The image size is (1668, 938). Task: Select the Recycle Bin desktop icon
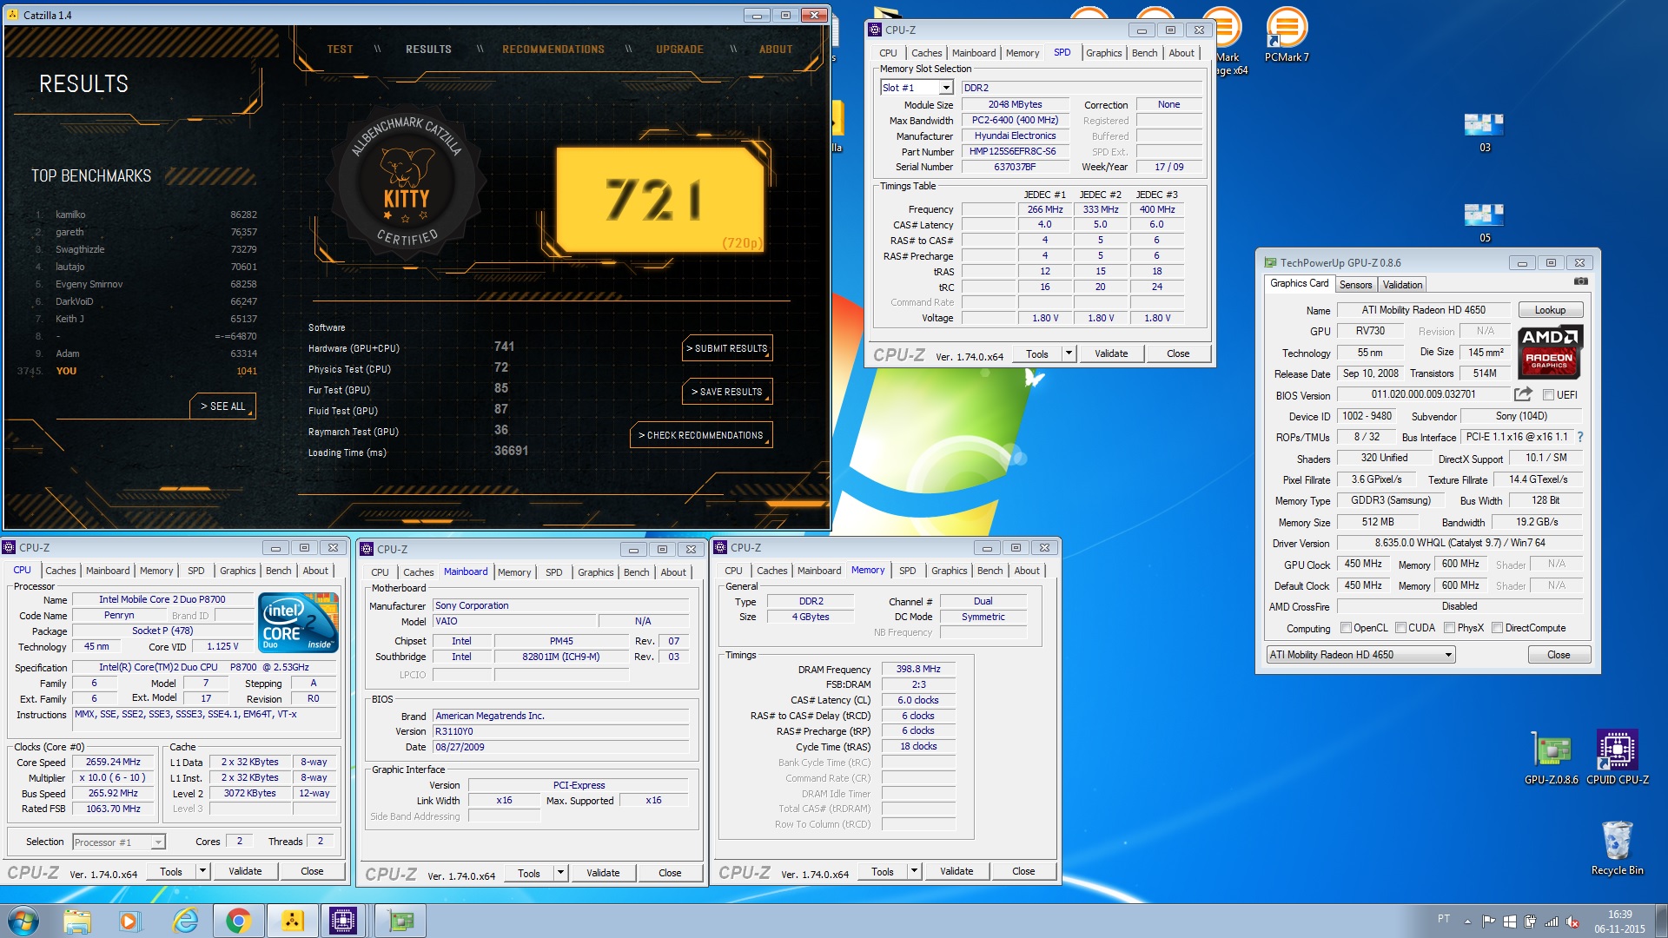point(1617,849)
